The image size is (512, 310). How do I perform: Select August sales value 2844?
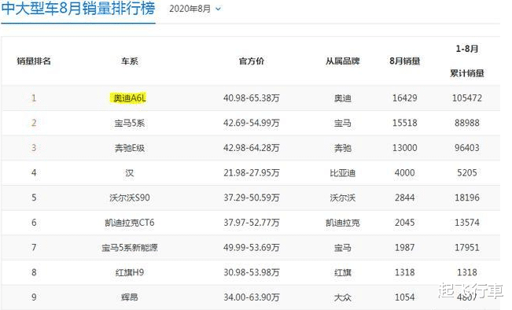pos(404,197)
